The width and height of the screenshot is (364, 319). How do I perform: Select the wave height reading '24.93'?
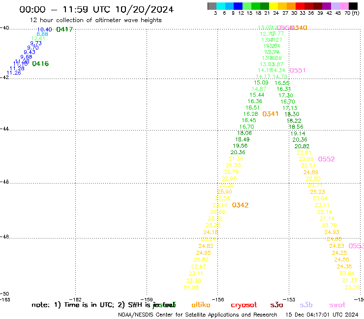[x=332, y=232]
